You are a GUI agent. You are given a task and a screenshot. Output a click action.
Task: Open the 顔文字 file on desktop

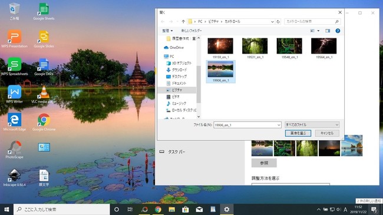[x=44, y=177]
